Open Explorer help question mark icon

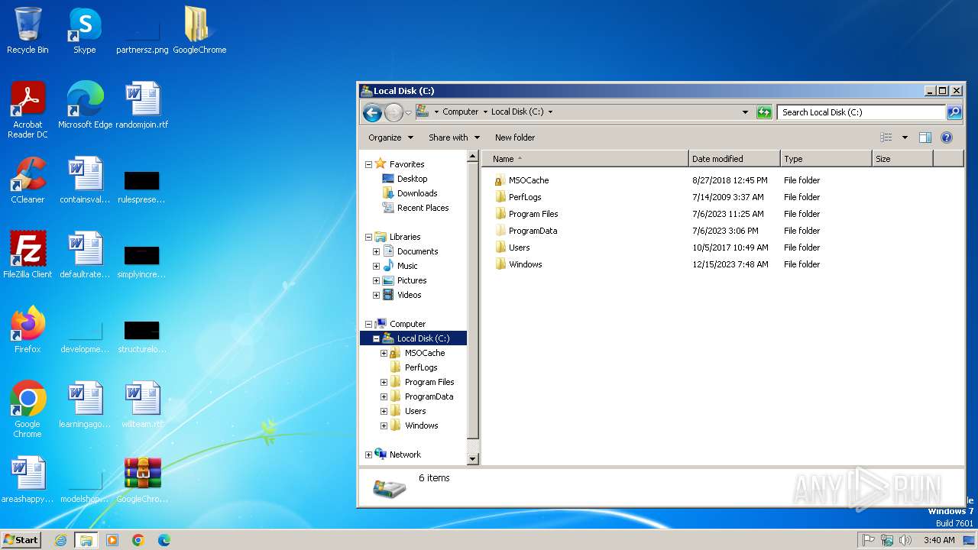tap(947, 137)
